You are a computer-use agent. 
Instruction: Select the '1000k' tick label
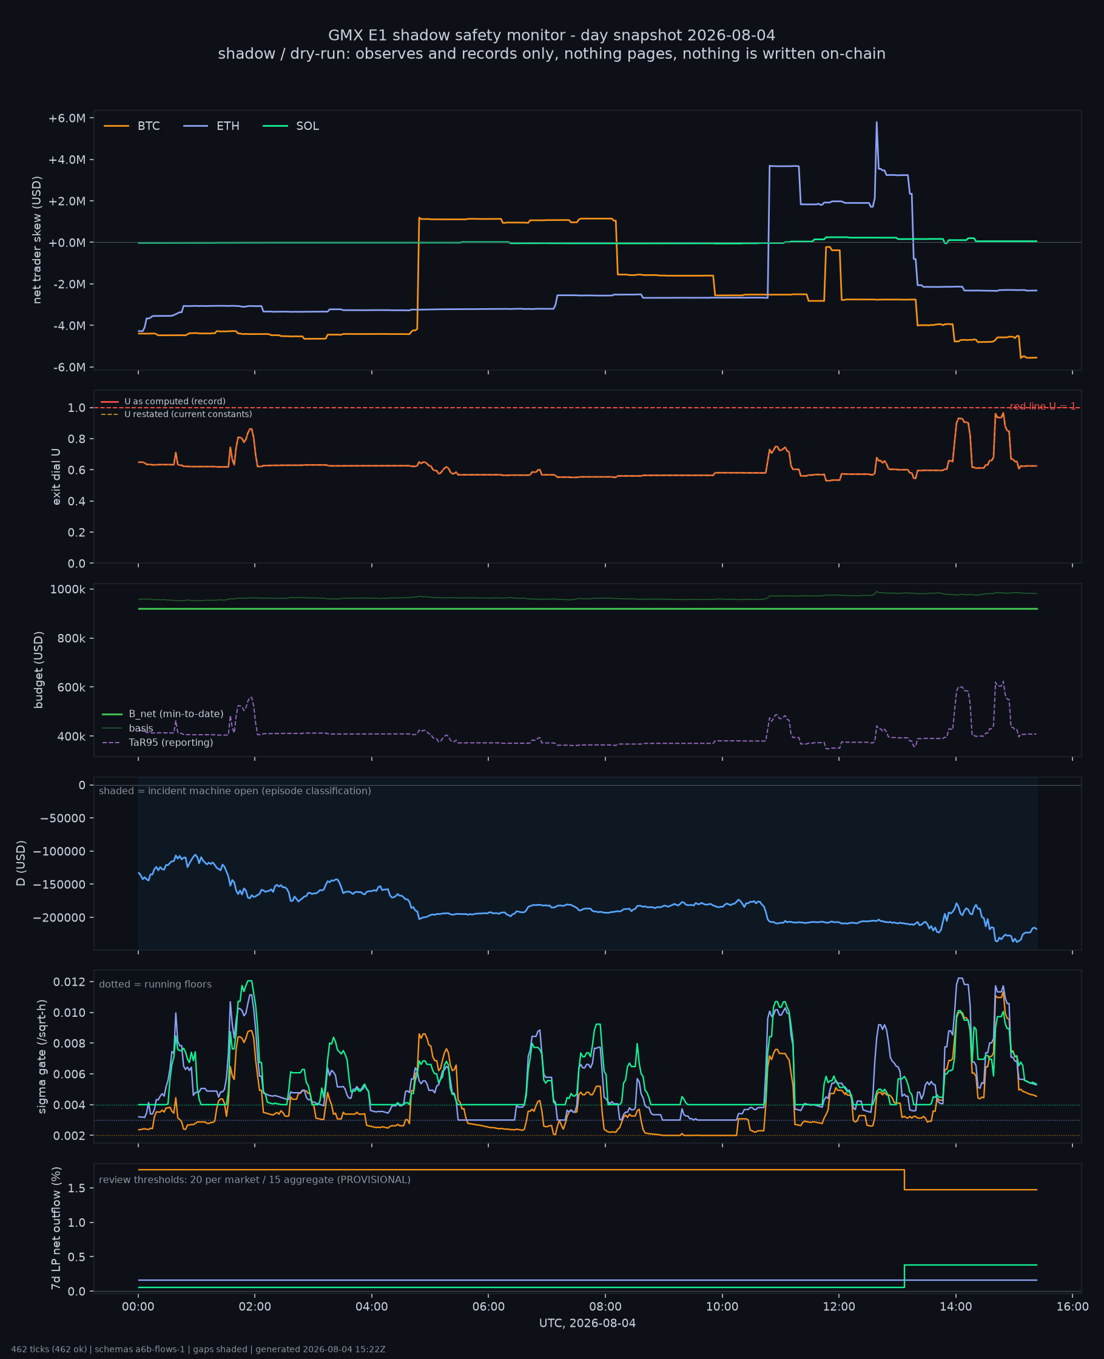(68, 590)
